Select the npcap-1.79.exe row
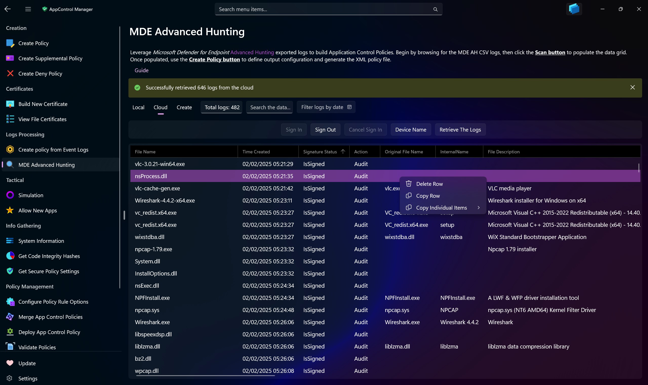This screenshot has width=648, height=385. pyautogui.click(x=385, y=249)
